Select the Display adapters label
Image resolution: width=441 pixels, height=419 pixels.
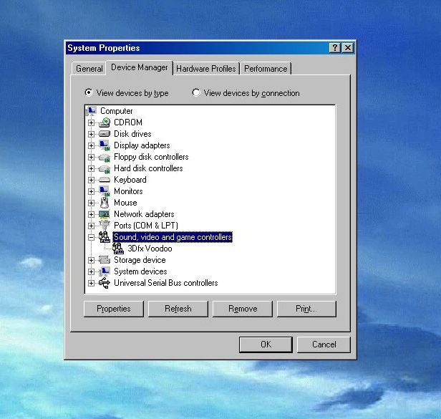142,145
